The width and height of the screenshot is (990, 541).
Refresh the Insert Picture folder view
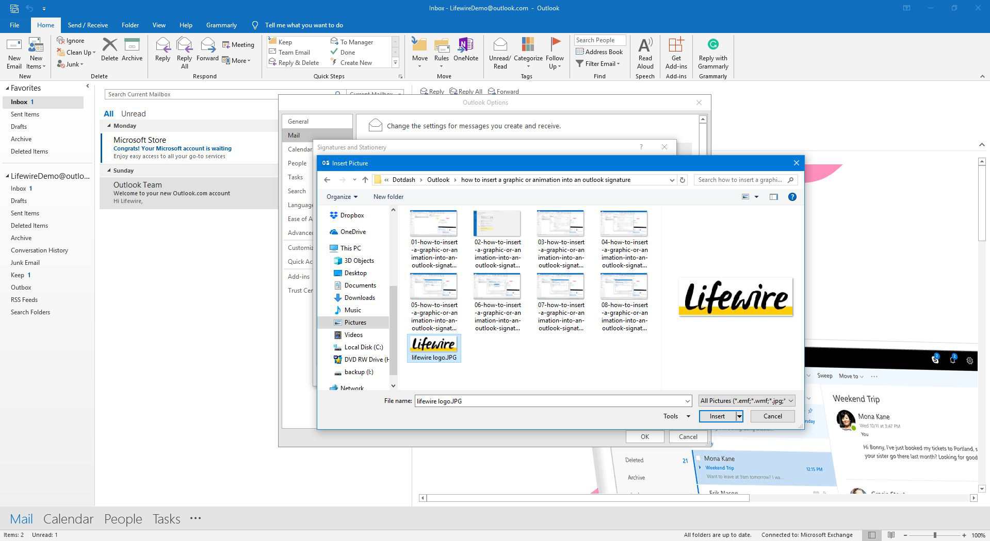pyautogui.click(x=682, y=180)
